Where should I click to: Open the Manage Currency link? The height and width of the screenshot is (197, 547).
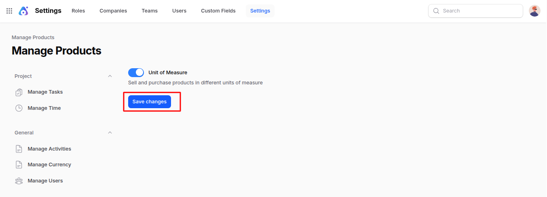49,165
